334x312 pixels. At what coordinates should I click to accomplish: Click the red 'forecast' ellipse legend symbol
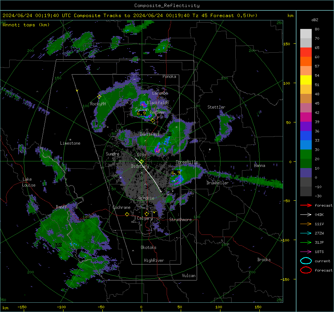click(x=306, y=270)
